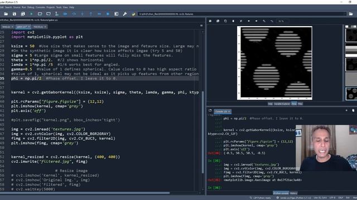Image resolution: width=357 pixels, height=200 pixels.
Task: Show the next plot
Action: pyautogui.click(x=257, y=21)
